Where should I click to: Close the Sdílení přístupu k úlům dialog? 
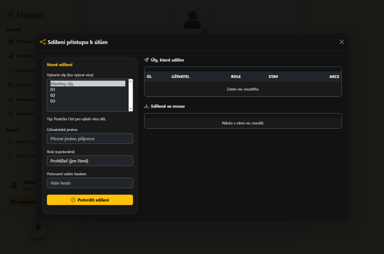click(x=341, y=42)
